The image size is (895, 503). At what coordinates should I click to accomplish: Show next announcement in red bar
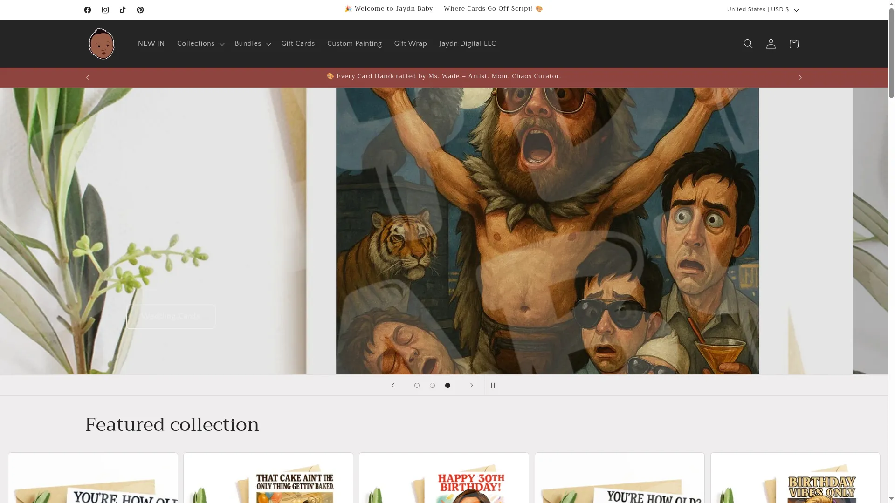[800, 77]
